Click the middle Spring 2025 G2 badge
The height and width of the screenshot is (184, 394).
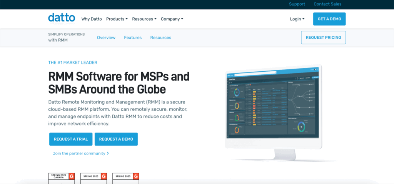[93, 178]
